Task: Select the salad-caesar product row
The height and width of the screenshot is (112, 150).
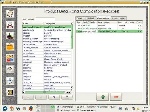Action: point(47,45)
